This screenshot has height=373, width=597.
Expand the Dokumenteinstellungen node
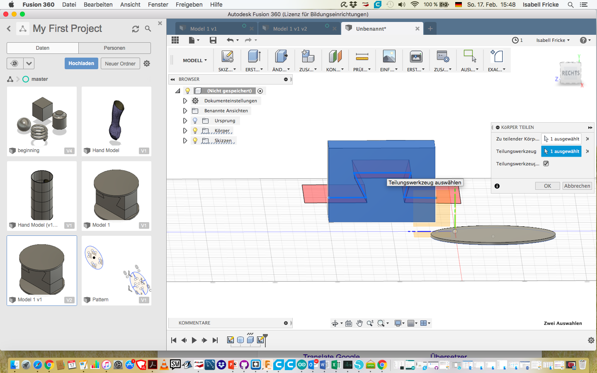coord(185,101)
